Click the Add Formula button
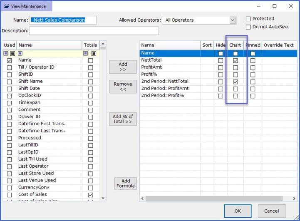 pyautogui.click(x=125, y=184)
